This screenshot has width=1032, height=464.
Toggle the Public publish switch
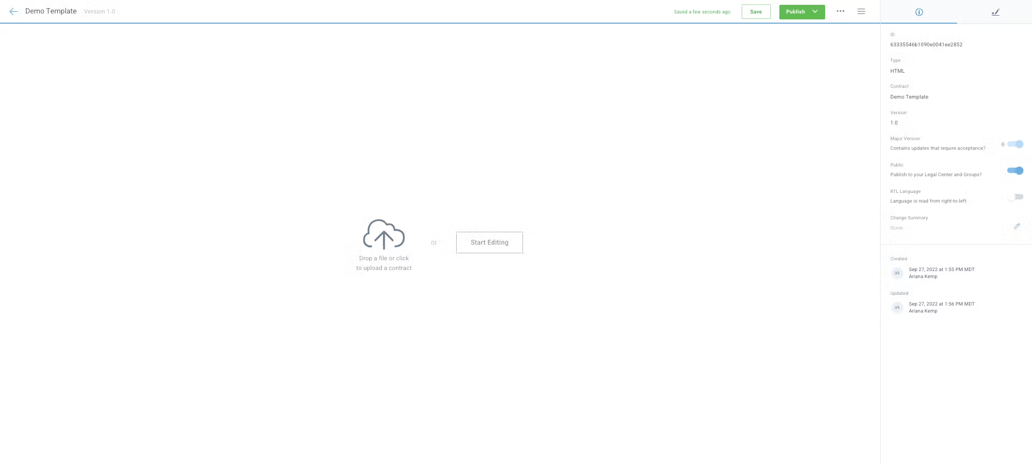pyautogui.click(x=1015, y=170)
